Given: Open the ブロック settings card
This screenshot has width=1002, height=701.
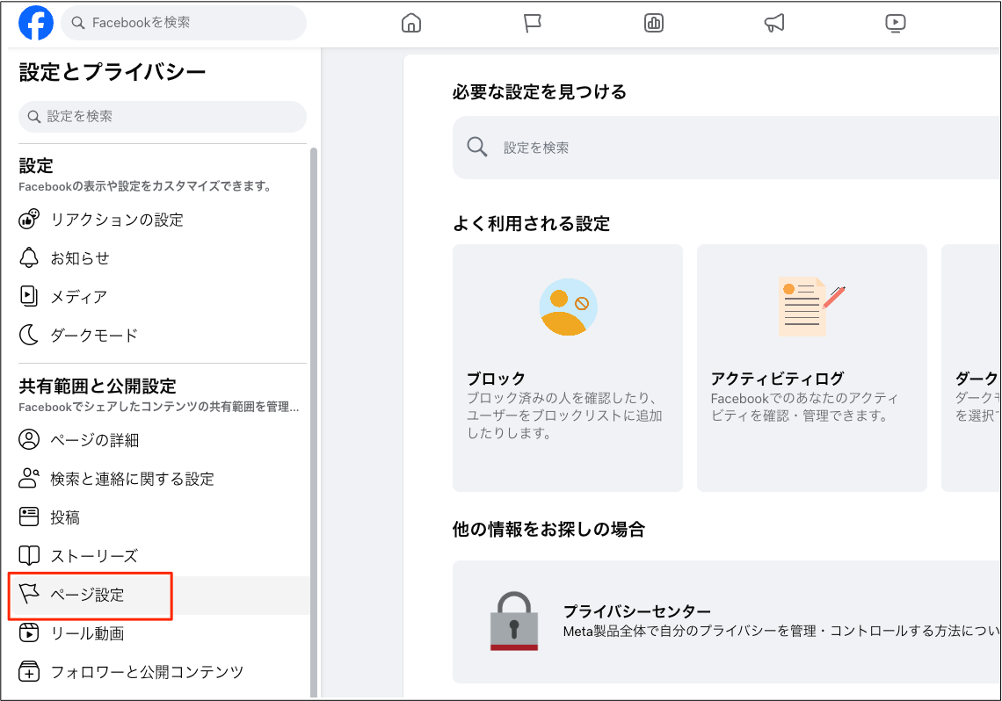Looking at the screenshot, I should click(x=568, y=368).
